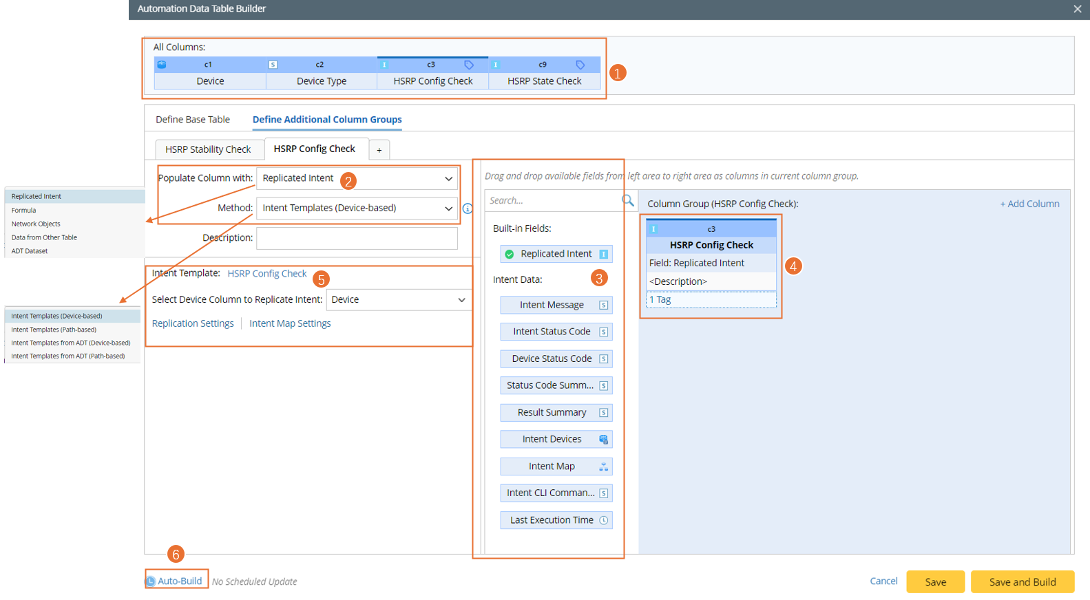Expand the Method dropdown
Viewport: 1090px width, 600px height.
tap(357, 208)
